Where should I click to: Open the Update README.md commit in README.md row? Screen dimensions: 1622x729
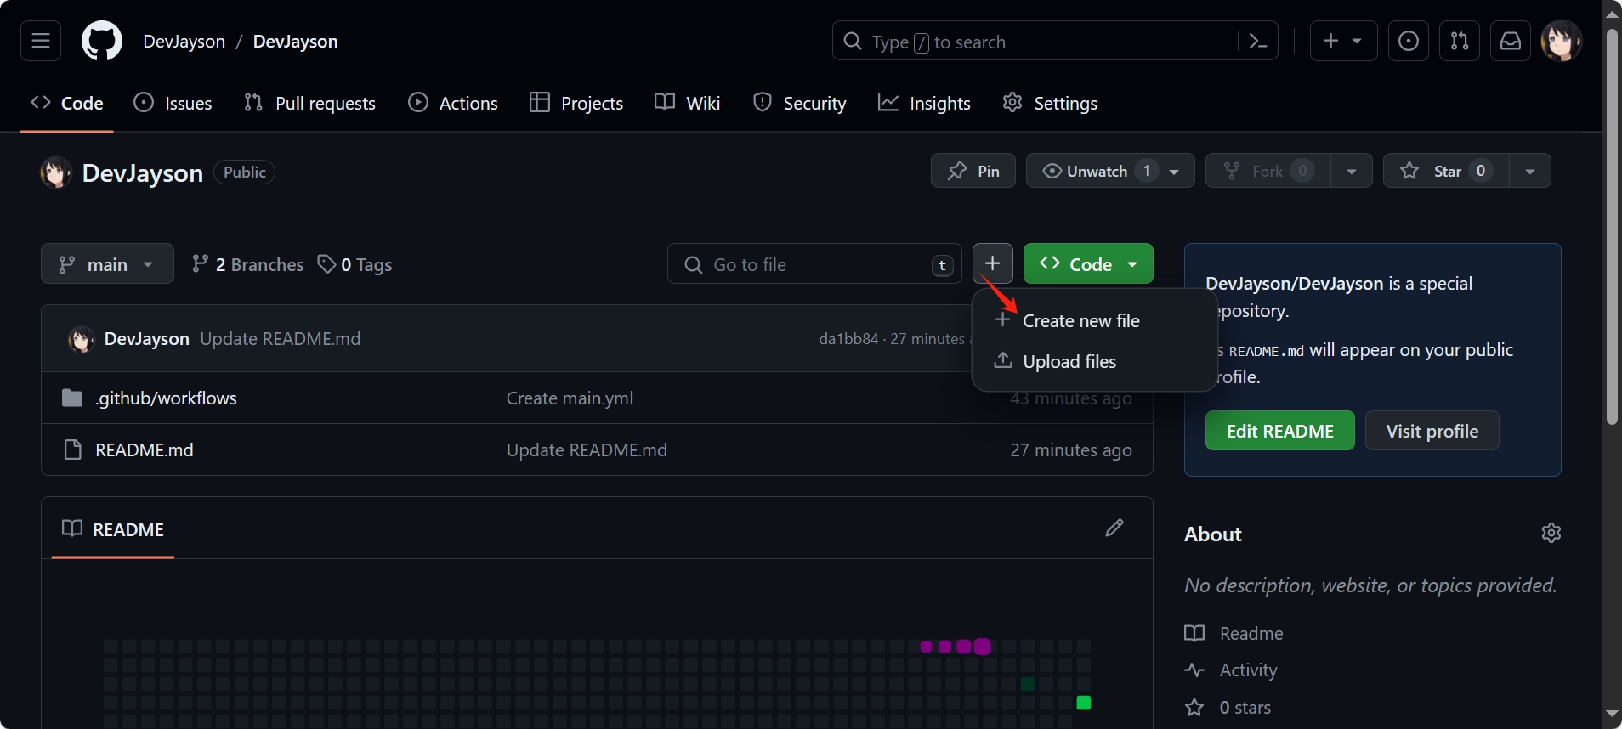click(587, 449)
